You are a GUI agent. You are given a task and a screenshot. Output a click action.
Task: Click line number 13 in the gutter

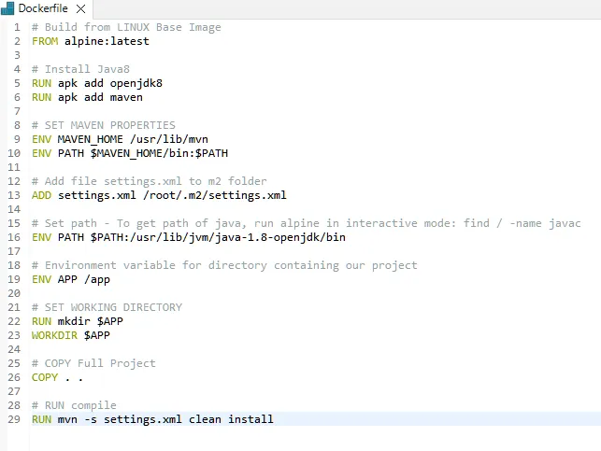click(14, 195)
